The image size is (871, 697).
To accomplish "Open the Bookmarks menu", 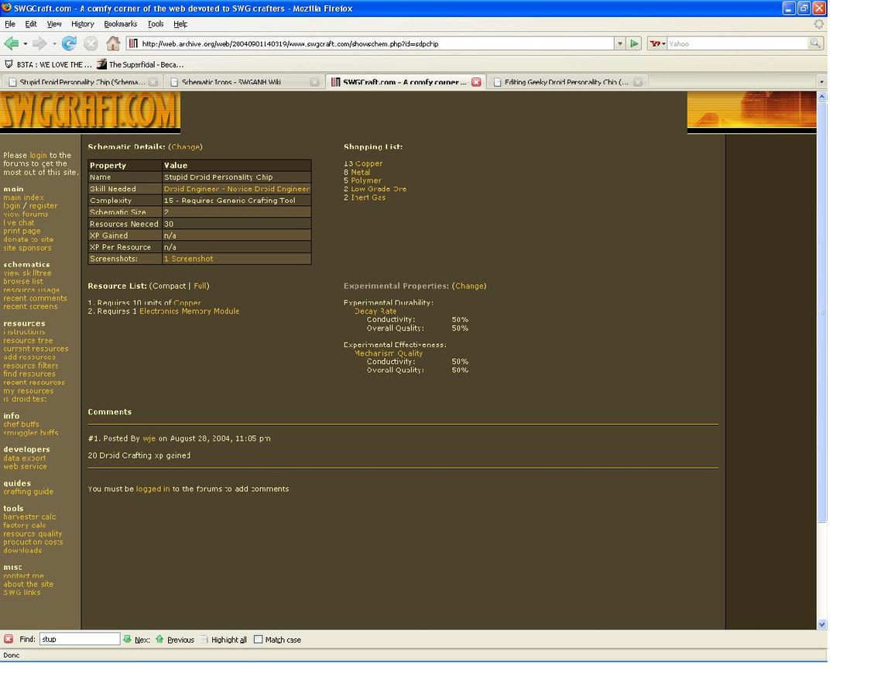I will 120,24.
